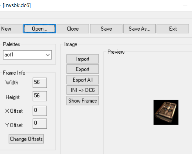Click the Palettes group label
192x154 pixels.
pyautogui.click(x=11, y=44)
